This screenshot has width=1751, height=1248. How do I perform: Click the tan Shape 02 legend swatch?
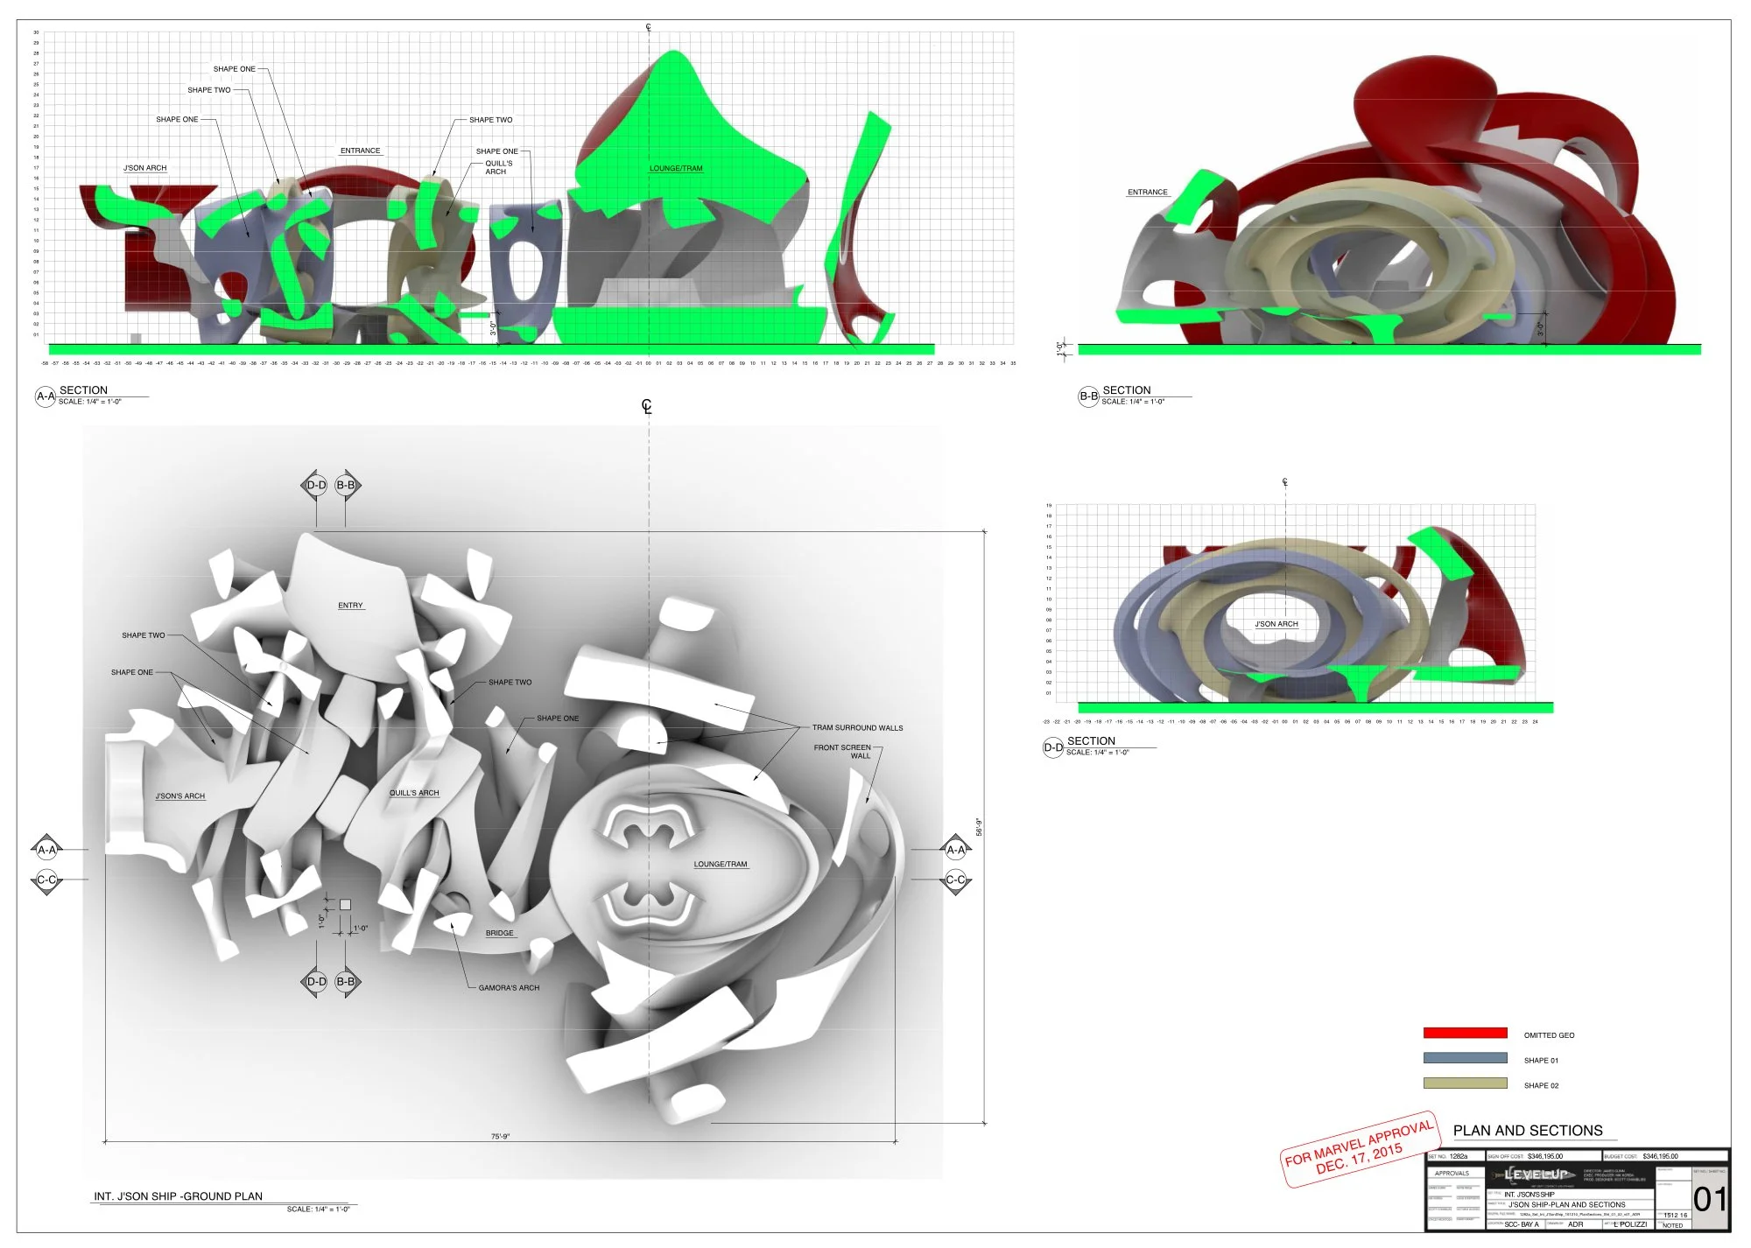pos(1465,1083)
